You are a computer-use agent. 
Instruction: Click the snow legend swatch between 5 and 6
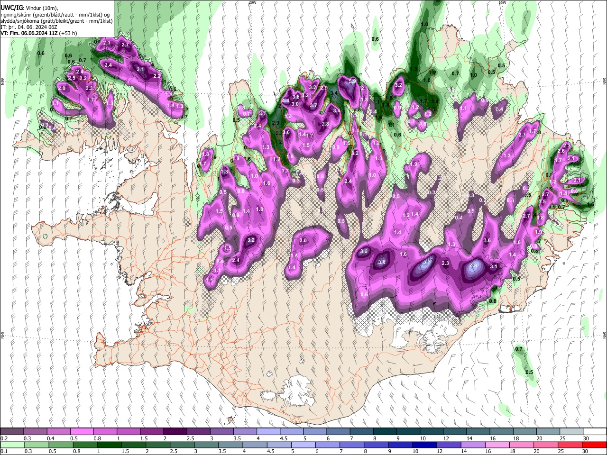click(315, 432)
